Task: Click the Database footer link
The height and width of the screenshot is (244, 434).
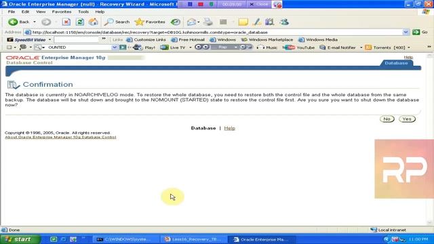Action: 203,128
